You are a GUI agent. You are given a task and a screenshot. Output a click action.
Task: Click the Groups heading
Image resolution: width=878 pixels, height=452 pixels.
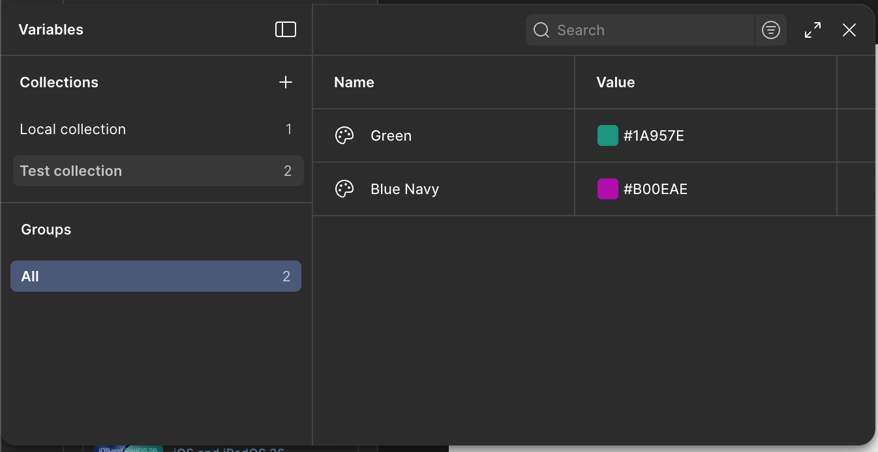coord(46,229)
